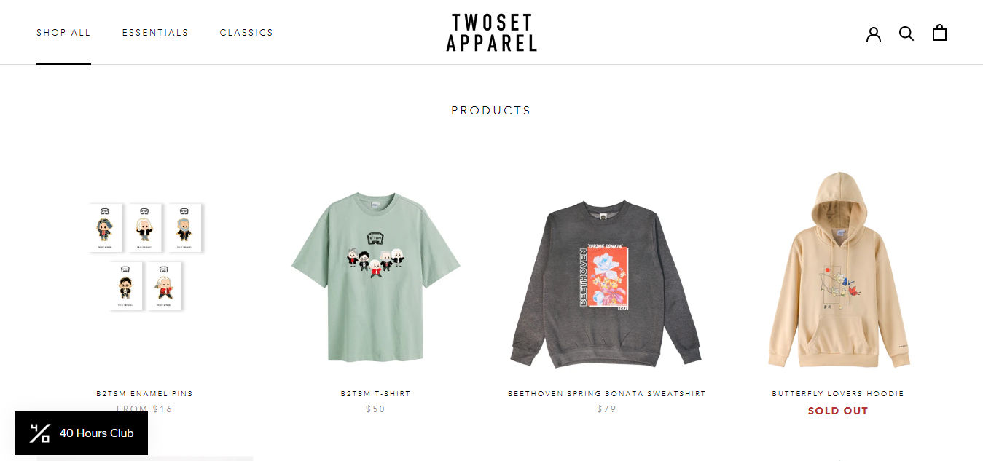983x461 pixels.
Task: Open Beethoven Spring Sonata Sweatshirt title link
Action: 606,394
